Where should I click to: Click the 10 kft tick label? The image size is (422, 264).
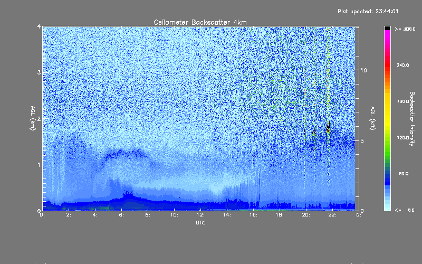pyautogui.click(x=363, y=70)
